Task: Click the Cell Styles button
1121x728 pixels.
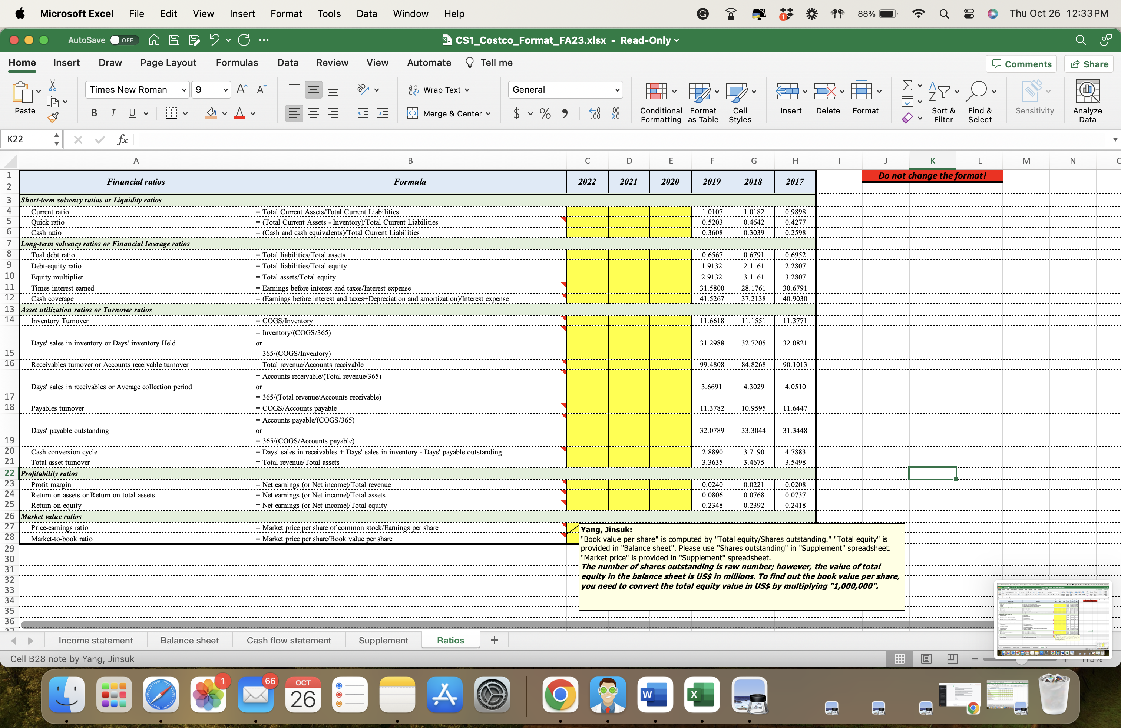Action: tap(740, 102)
